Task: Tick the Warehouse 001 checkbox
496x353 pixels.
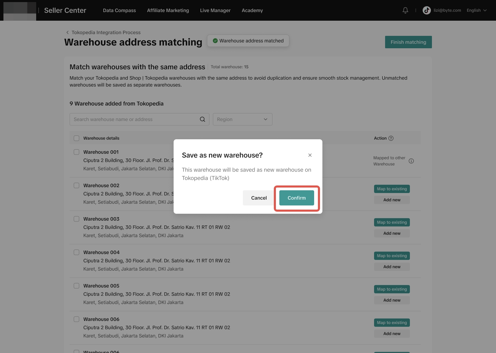Action: (76, 152)
